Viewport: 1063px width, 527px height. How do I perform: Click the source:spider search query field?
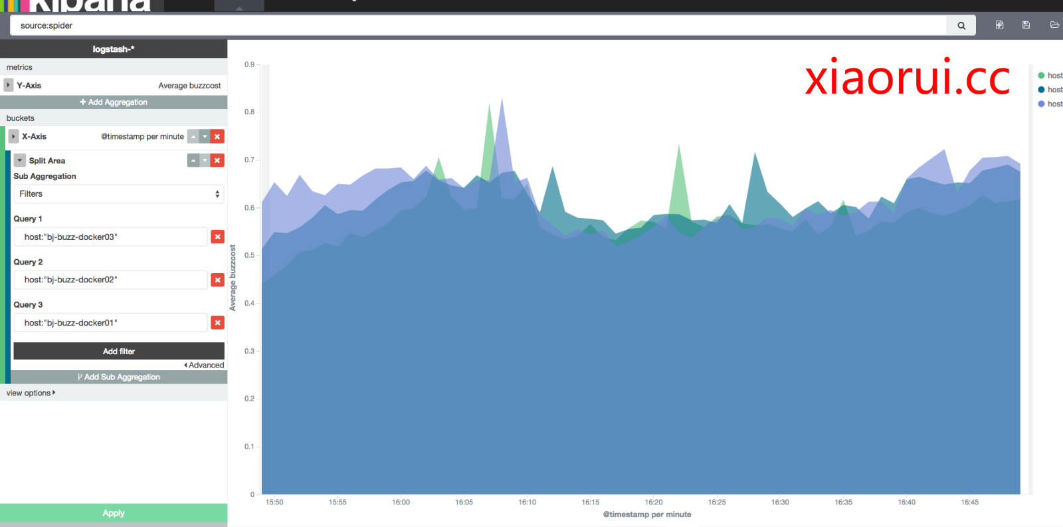(x=478, y=26)
